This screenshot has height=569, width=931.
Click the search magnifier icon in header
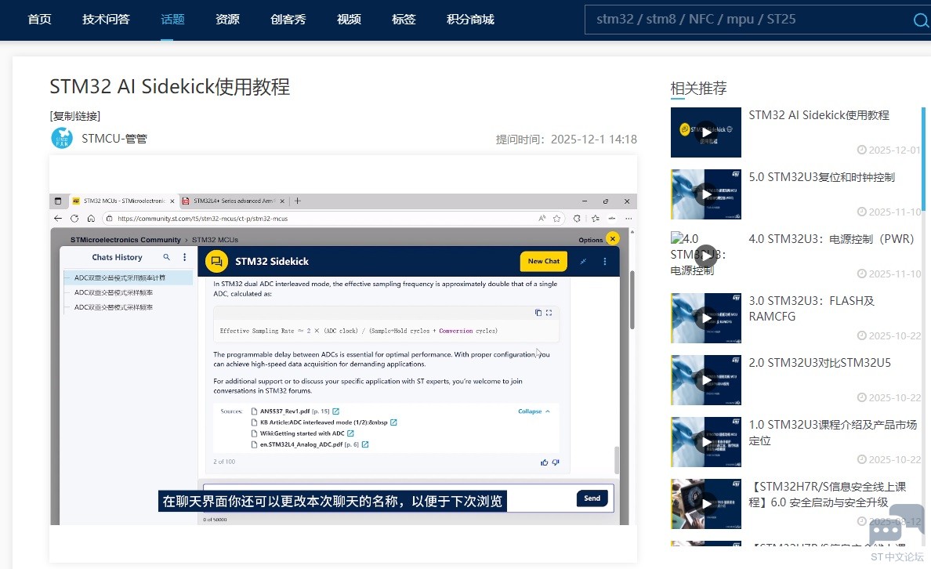[921, 20]
